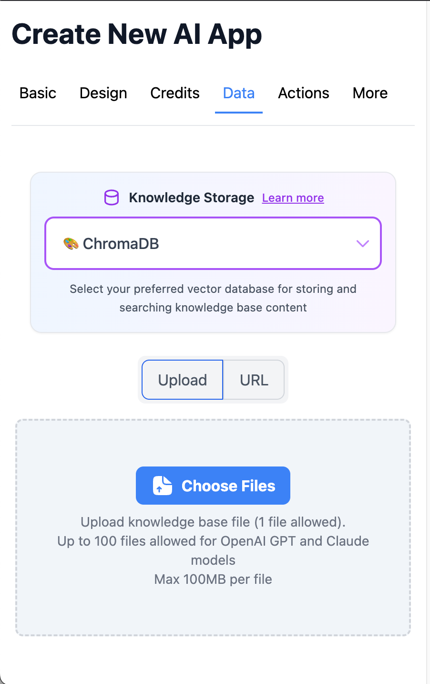Click the purple database icon beside Knowledge Storage
The width and height of the screenshot is (430, 684).
pyautogui.click(x=112, y=197)
